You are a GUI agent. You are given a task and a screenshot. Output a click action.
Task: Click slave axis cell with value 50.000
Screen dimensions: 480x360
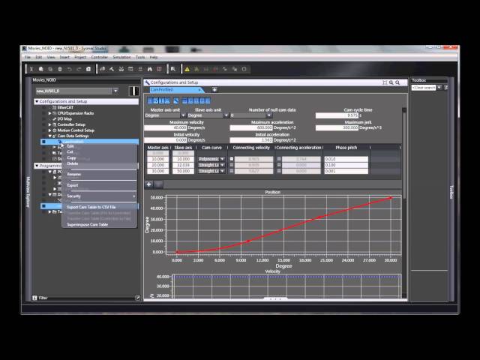click(x=183, y=171)
